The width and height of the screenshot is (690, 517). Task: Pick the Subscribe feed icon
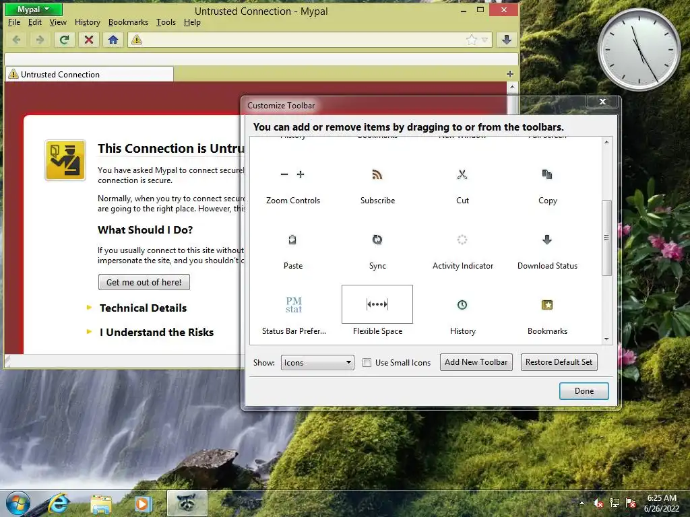point(377,174)
